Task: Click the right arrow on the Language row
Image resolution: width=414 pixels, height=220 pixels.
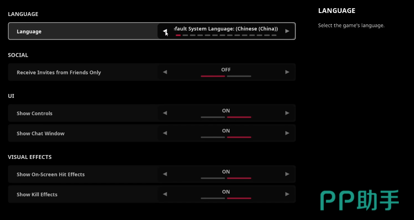Action: click(287, 31)
